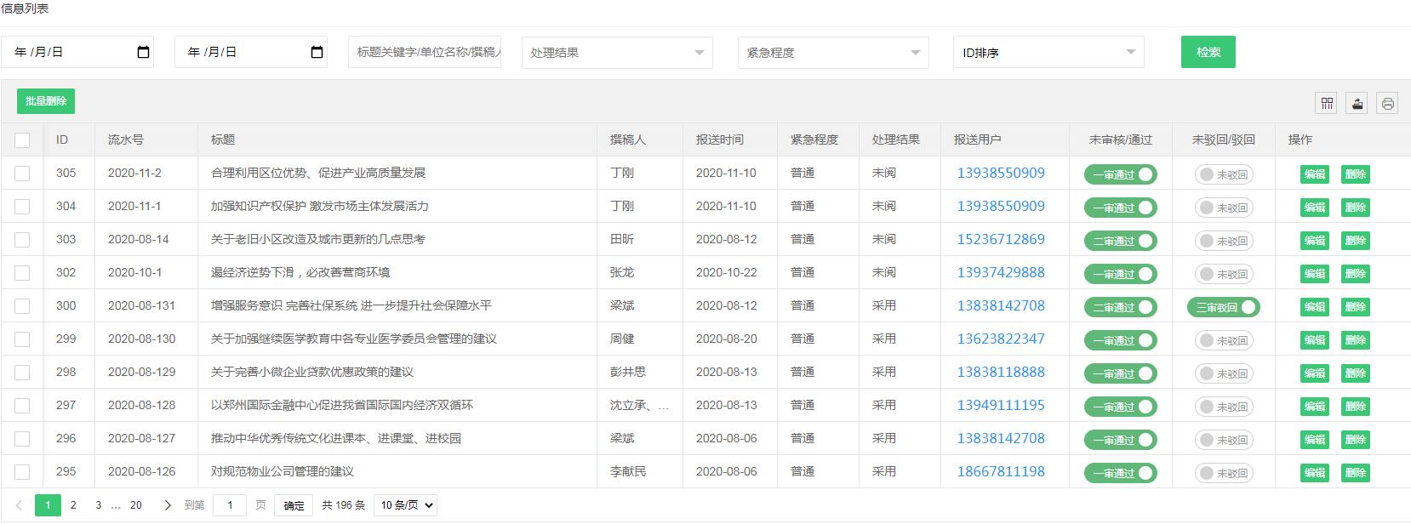Toggle 未驳回 switch for ID 299
The width and height of the screenshot is (1411, 524).
coord(1224,340)
